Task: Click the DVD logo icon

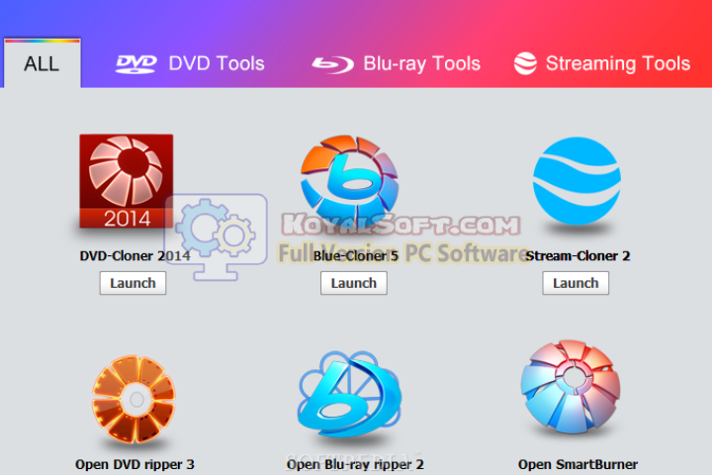Action: click(136, 64)
